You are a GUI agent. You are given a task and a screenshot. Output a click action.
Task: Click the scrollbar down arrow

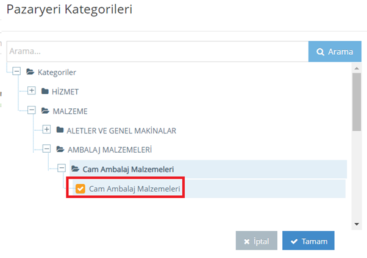(357, 224)
